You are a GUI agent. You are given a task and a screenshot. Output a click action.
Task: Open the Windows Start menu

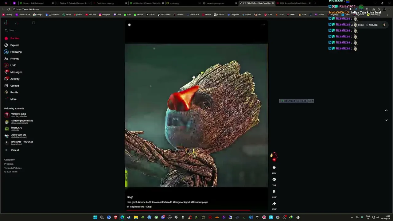point(95,217)
